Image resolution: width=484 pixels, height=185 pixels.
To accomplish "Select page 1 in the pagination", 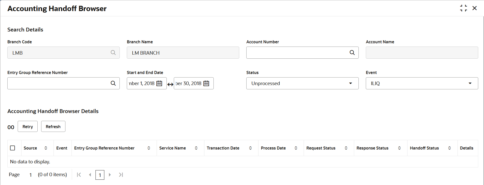I will [x=100, y=175].
